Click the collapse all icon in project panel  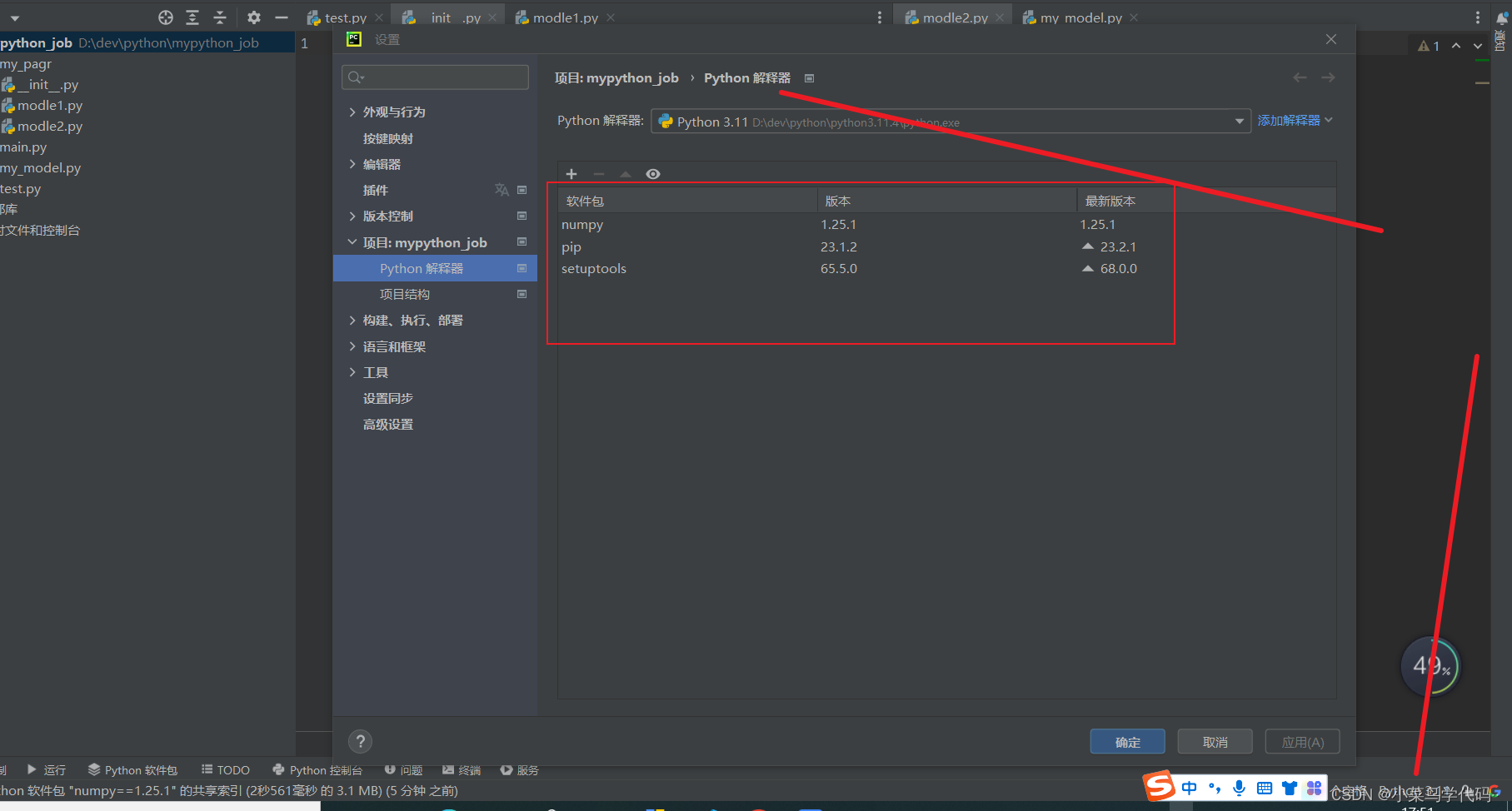(220, 17)
